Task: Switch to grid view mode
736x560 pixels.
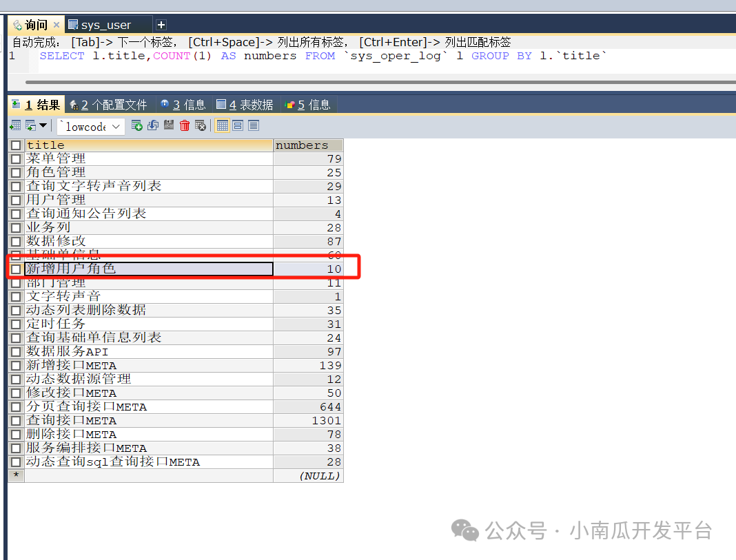Action: pos(222,125)
